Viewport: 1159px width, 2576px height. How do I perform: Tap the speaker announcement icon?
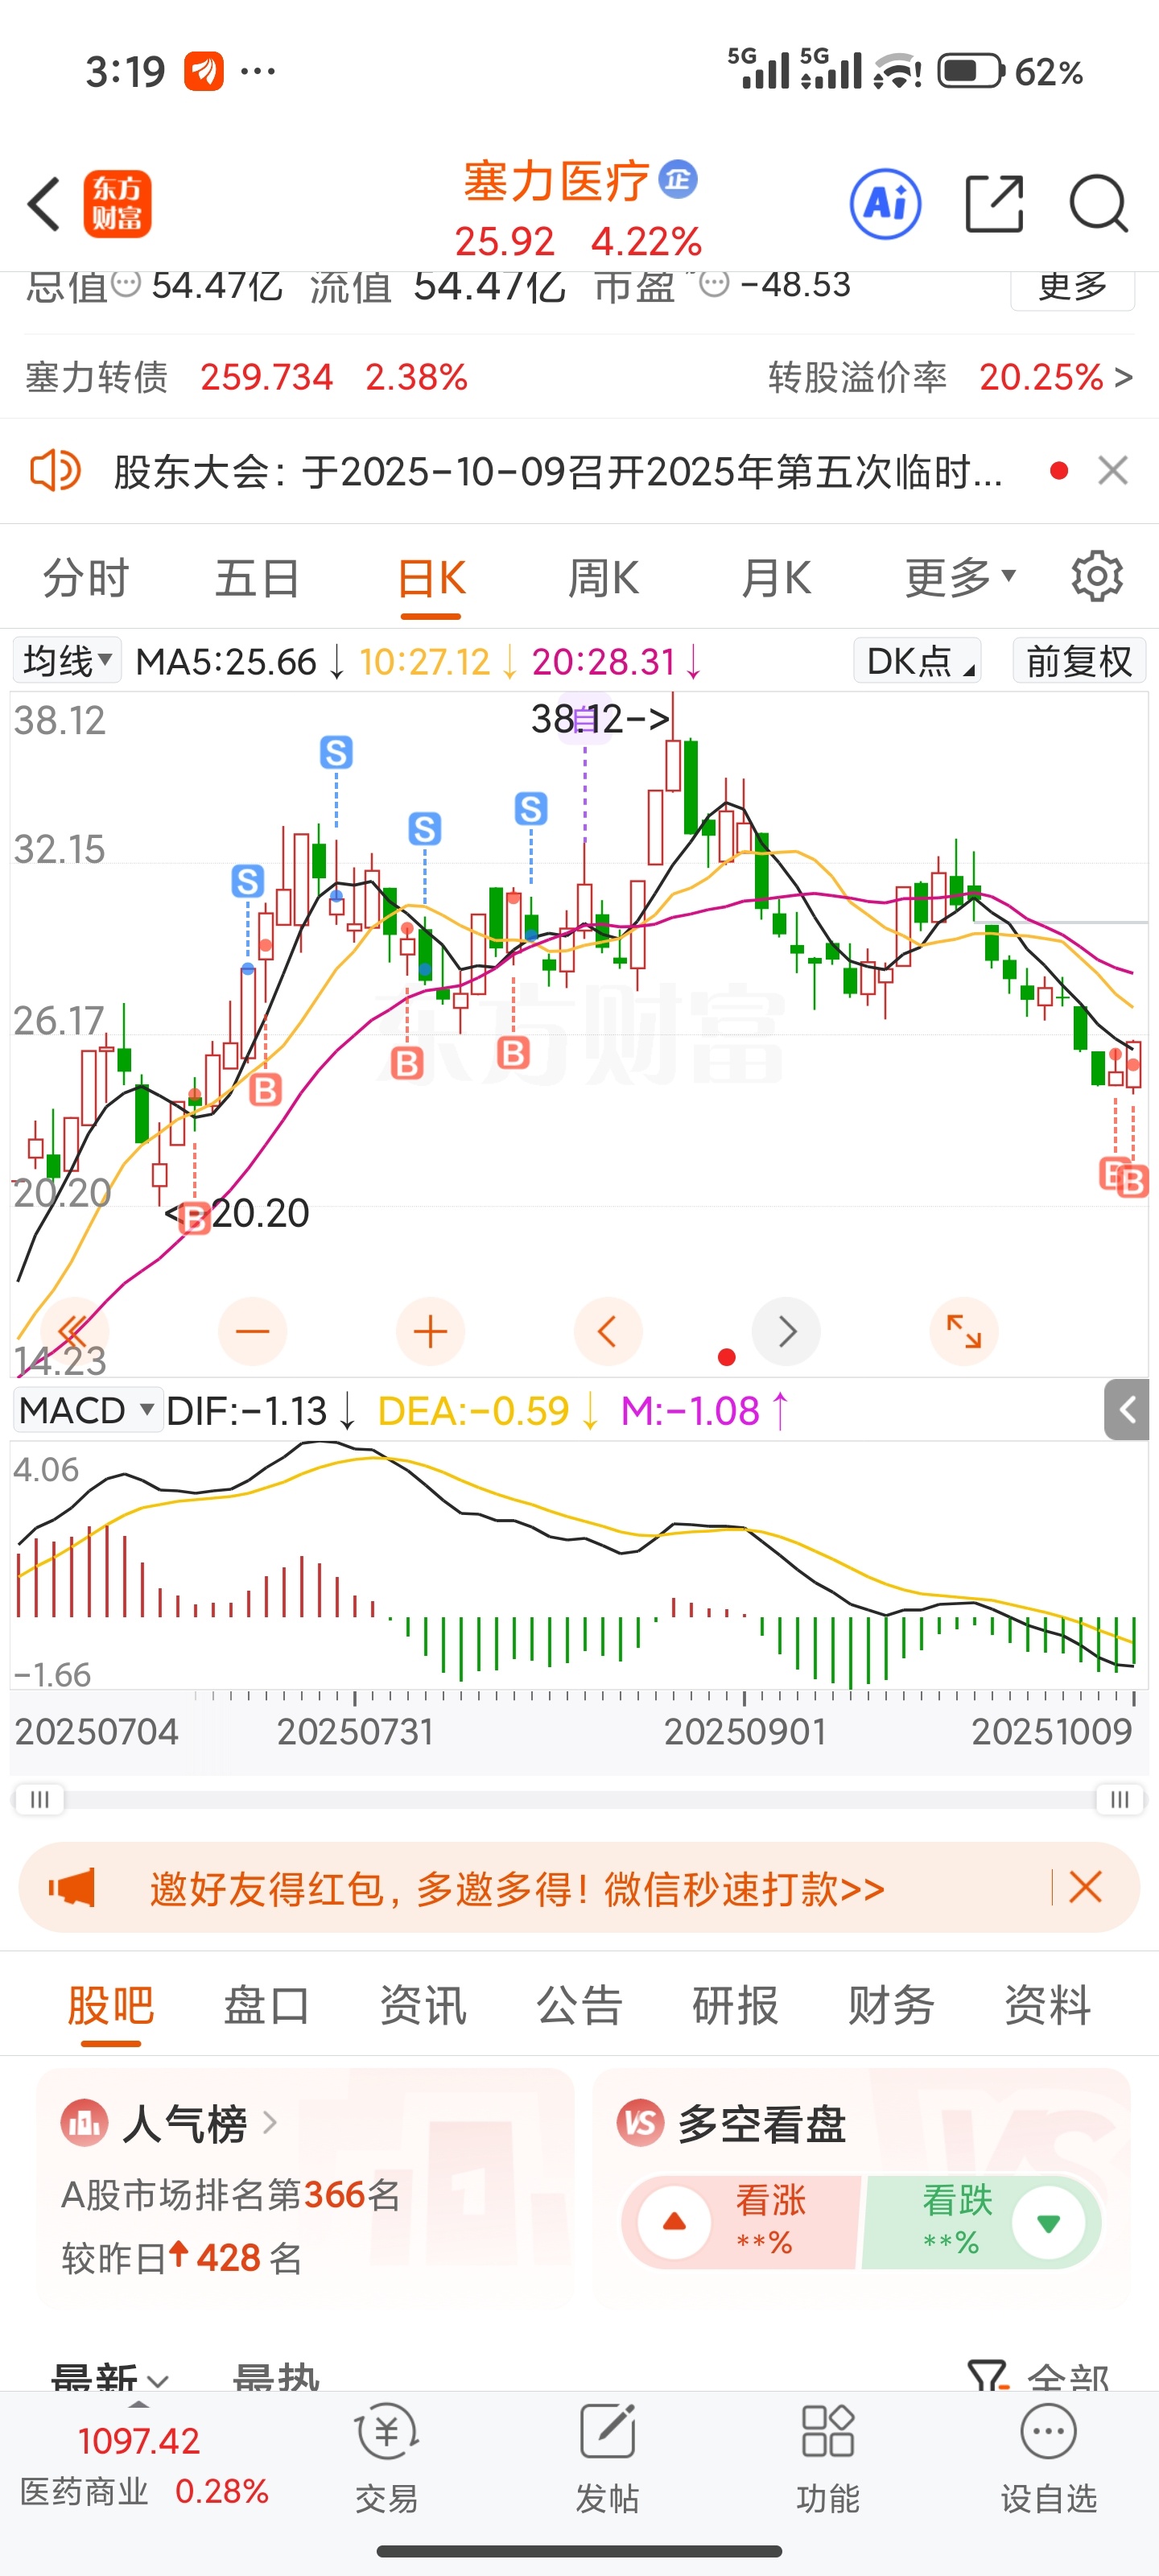[55, 470]
